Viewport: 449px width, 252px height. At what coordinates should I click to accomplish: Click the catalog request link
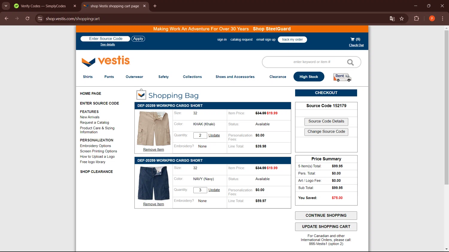tap(241, 39)
